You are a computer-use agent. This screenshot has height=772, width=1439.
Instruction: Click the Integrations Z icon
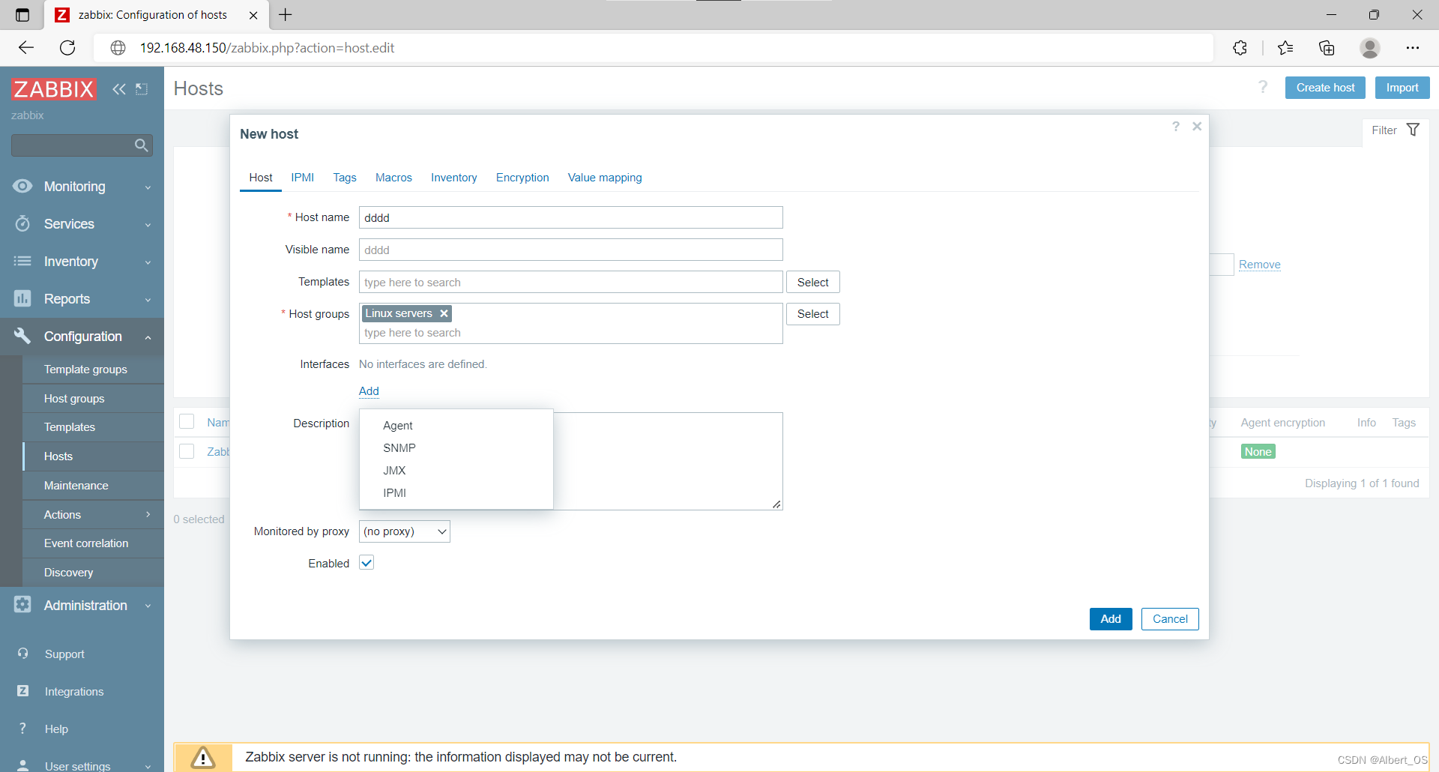(x=23, y=691)
